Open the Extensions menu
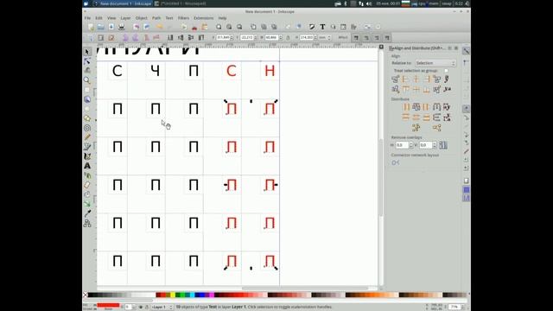Image resolution: width=553 pixels, height=311 pixels. (x=204, y=18)
